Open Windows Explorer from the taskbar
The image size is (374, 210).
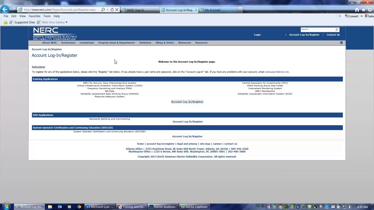pyautogui.click(x=50, y=207)
